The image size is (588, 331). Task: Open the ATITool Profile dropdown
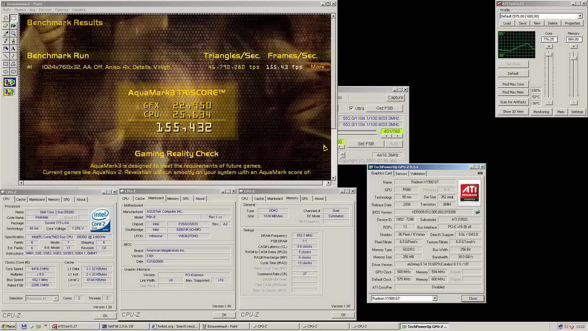coord(580,16)
